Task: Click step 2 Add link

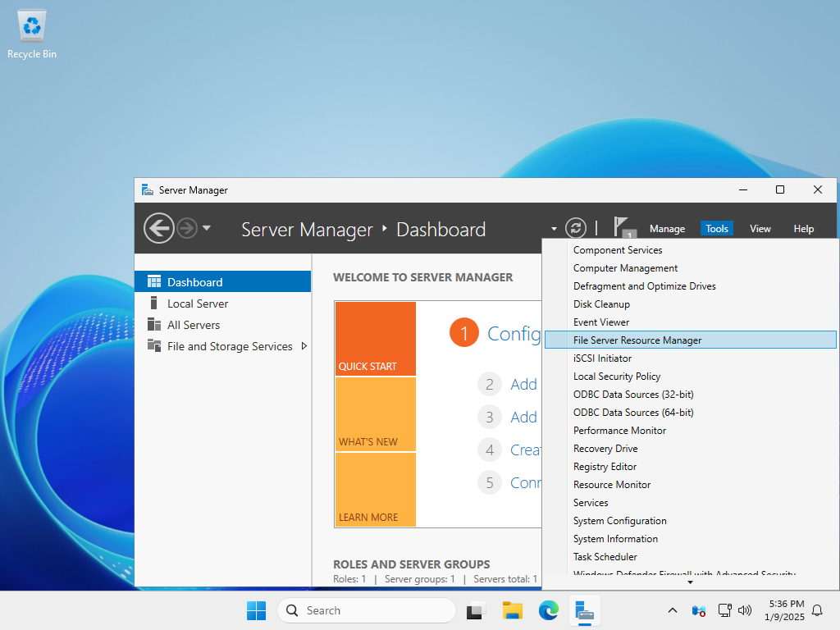Action: (x=523, y=384)
